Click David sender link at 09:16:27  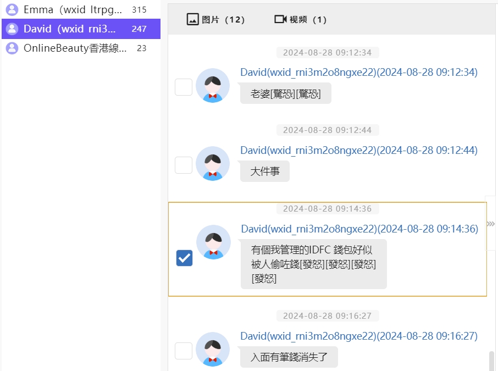[359, 336]
